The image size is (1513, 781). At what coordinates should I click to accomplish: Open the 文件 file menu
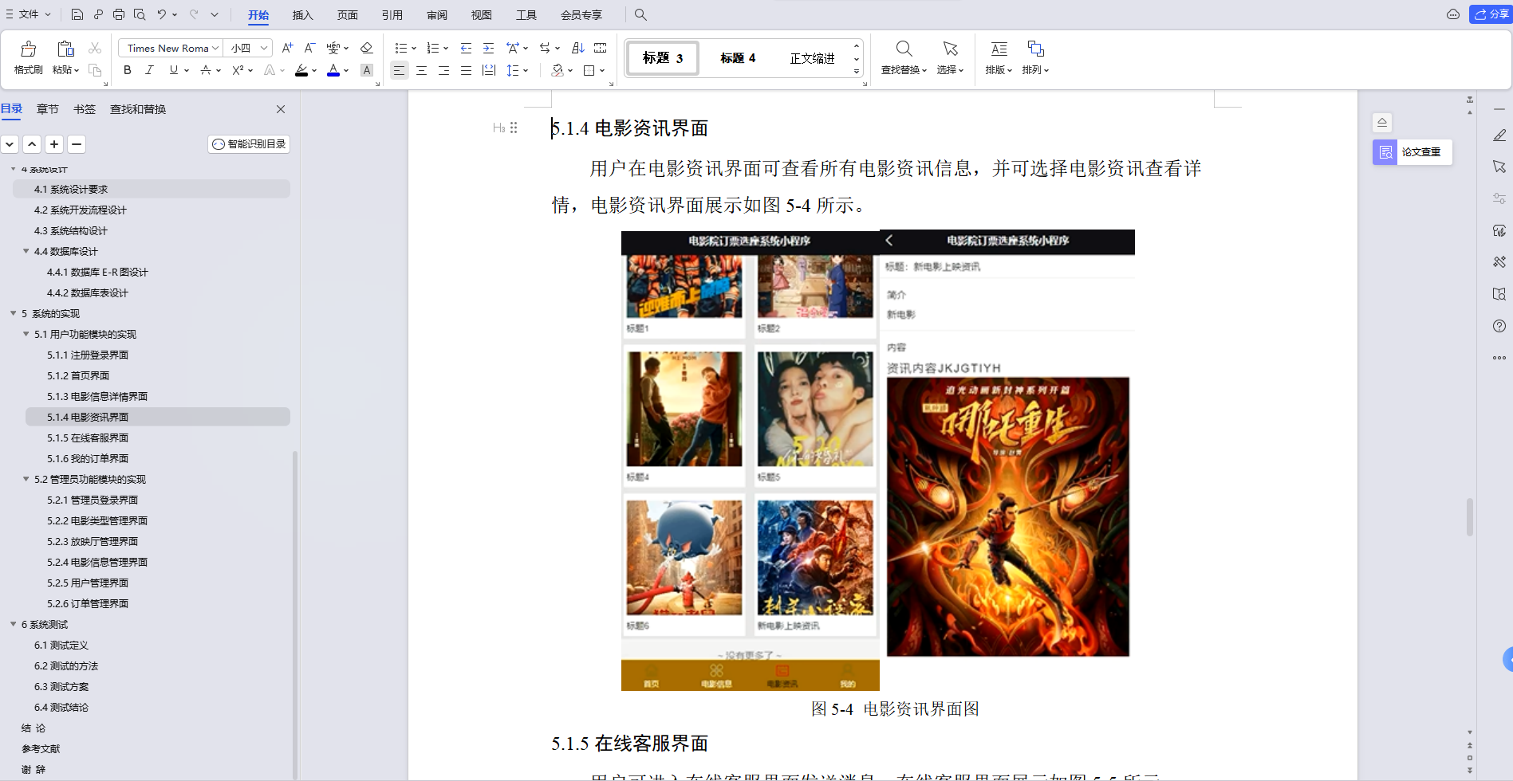[x=29, y=14]
